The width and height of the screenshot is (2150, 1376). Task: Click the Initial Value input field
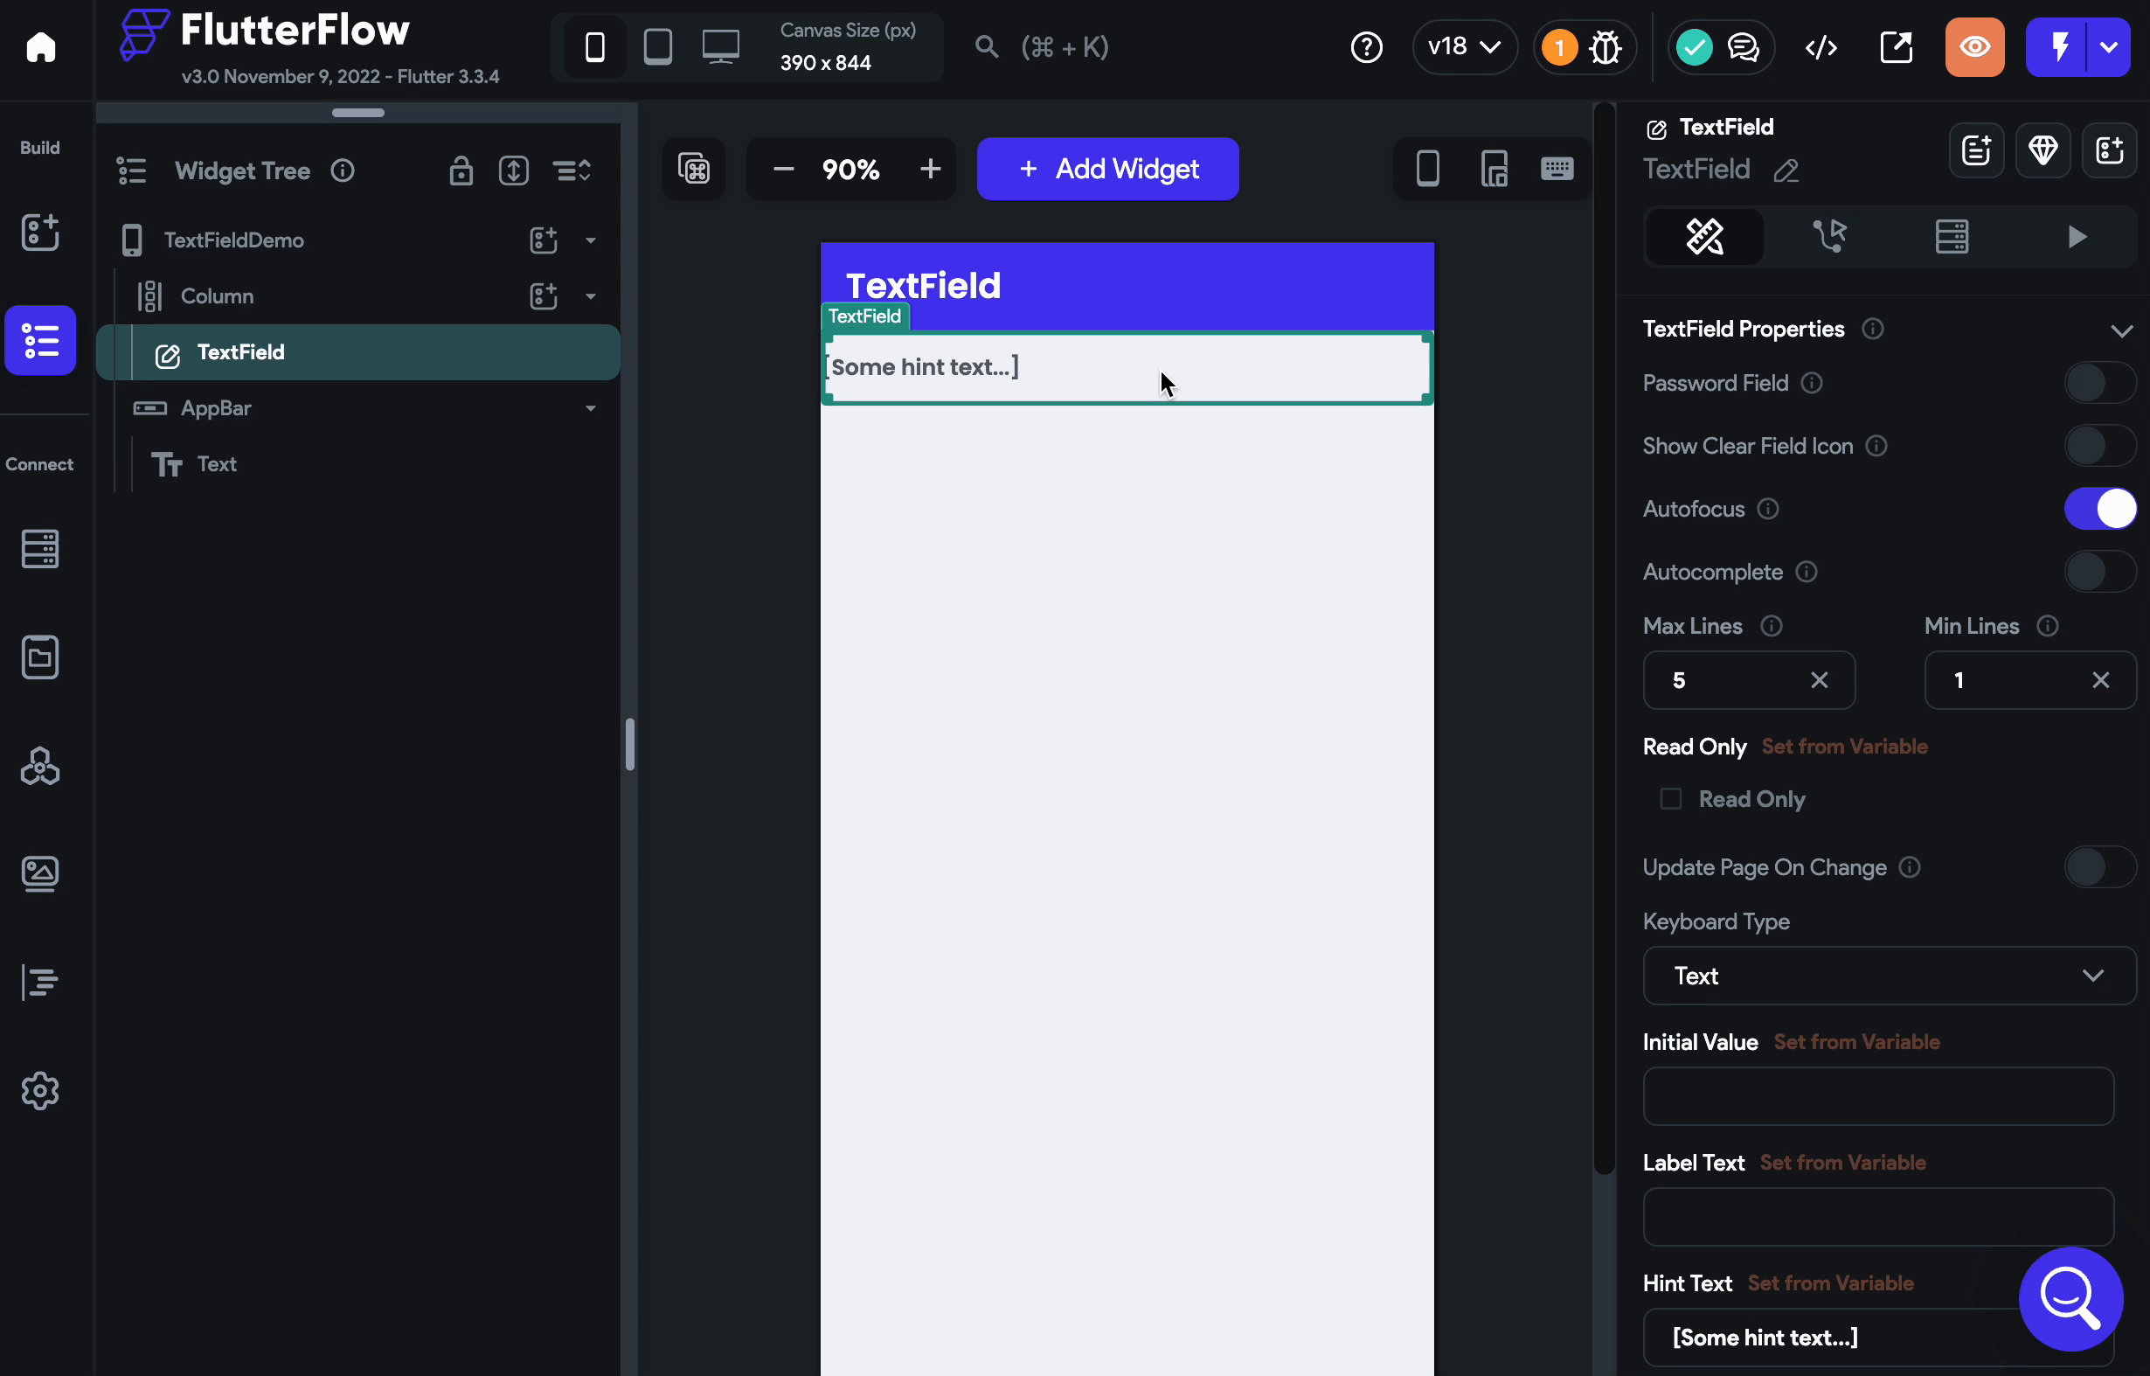point(1877,1096)
